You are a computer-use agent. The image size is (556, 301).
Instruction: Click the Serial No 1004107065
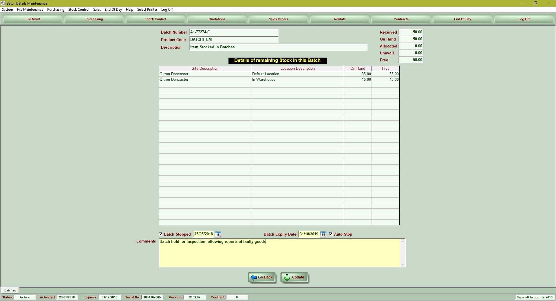point(152,297)
